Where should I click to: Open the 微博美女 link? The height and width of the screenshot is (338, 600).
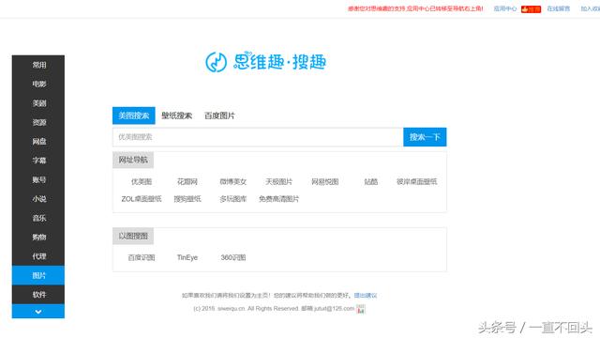(233, 181)
